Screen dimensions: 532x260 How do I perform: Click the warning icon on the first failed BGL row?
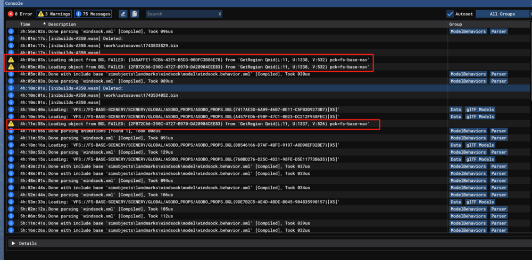point(11,60)
